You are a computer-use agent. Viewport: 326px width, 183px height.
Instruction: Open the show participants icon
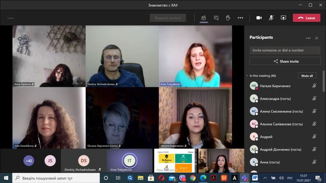point(204,18)
